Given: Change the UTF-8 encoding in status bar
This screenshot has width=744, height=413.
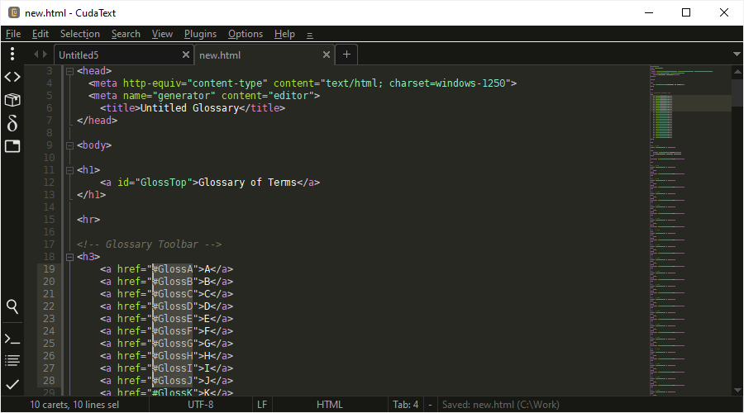Looking at the screenshot, I should [200, 405].
